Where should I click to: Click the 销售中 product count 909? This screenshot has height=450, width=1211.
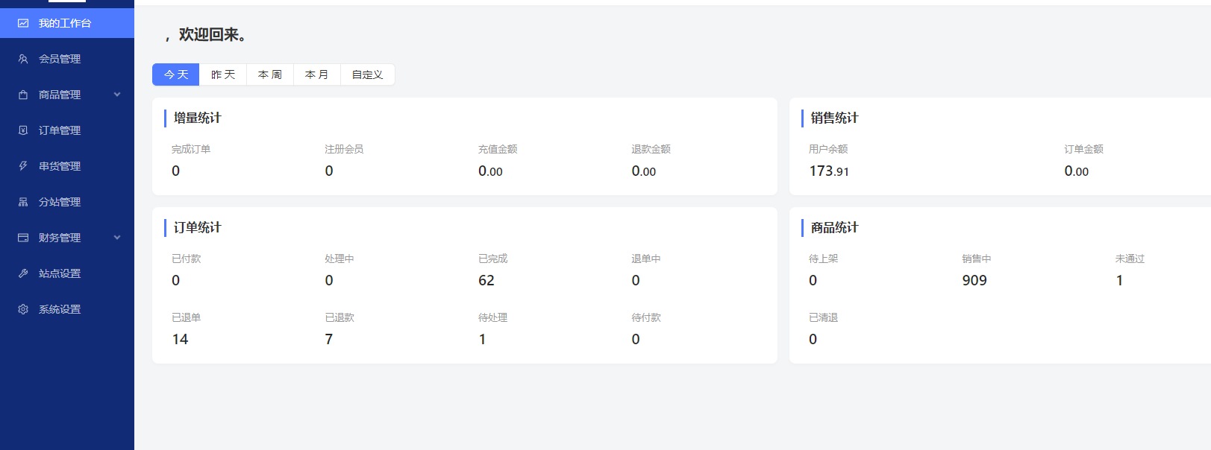pyautogui.click(x=974, y=281)
